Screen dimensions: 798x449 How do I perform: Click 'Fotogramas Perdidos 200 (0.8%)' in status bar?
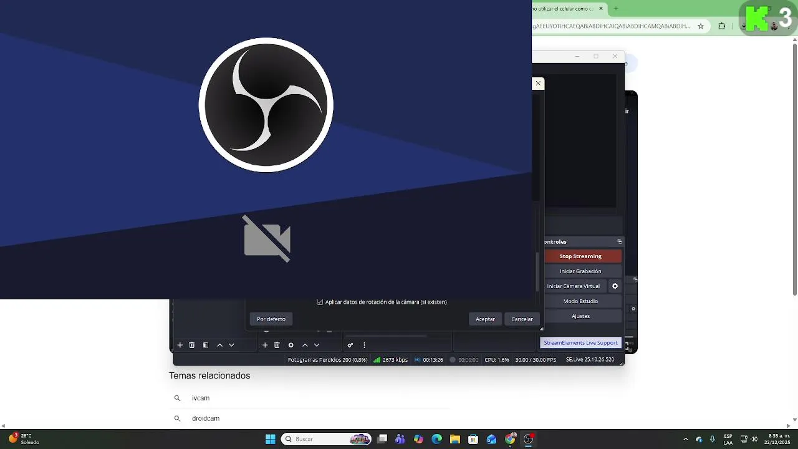coord(328,360)
